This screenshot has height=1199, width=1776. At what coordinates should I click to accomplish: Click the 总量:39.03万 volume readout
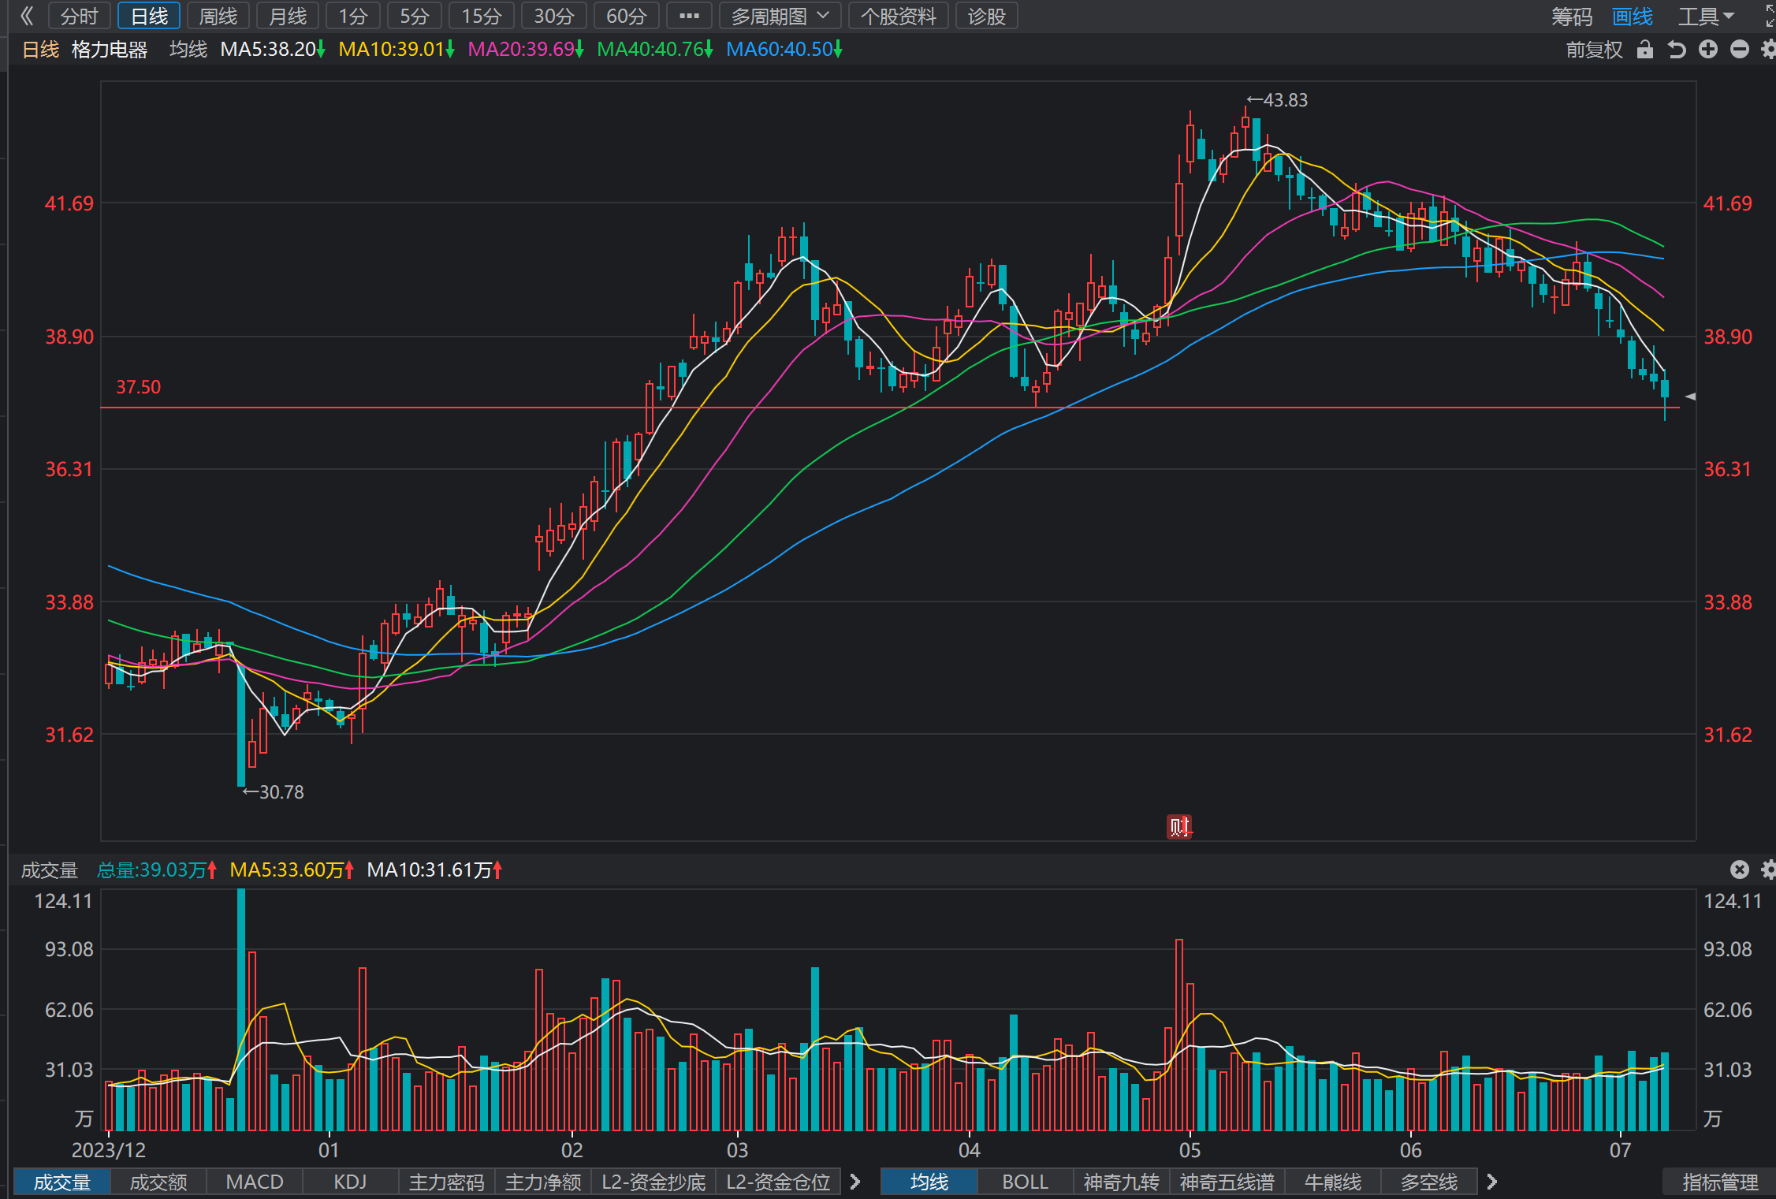click(x=156, y=869)
